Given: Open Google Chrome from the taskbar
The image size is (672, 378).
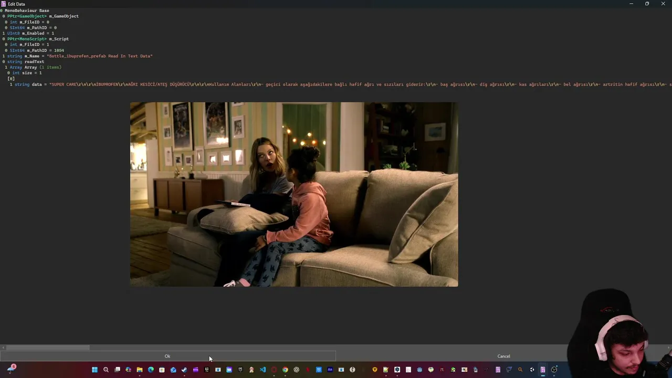Looking at the screenshot, I should [285, 370].
